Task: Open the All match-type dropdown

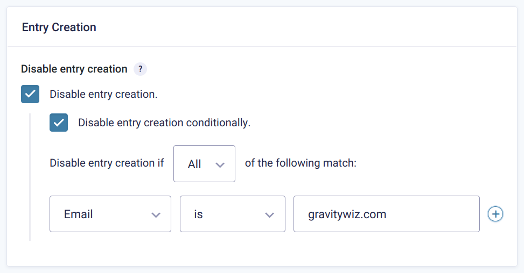Action: 204,164
